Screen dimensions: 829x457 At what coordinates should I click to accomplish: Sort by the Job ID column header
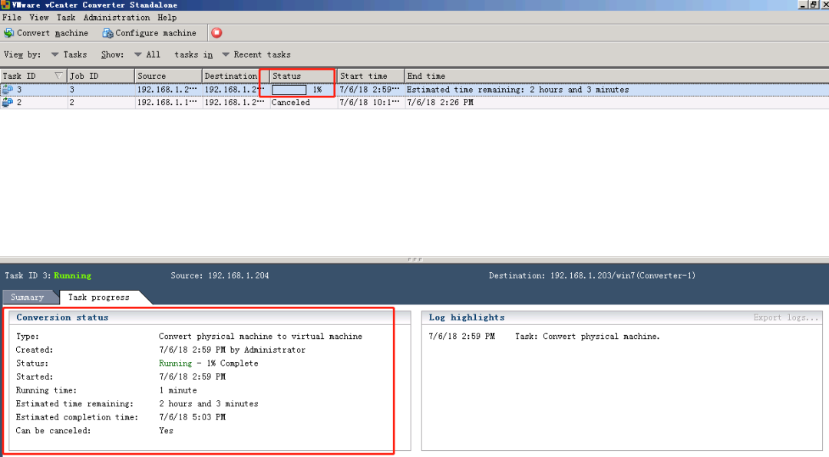click(x=101, y=76)
